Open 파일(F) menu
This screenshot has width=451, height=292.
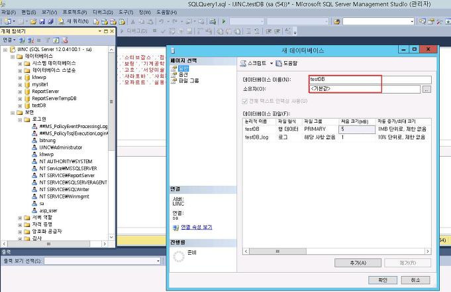tap(9, 13)
